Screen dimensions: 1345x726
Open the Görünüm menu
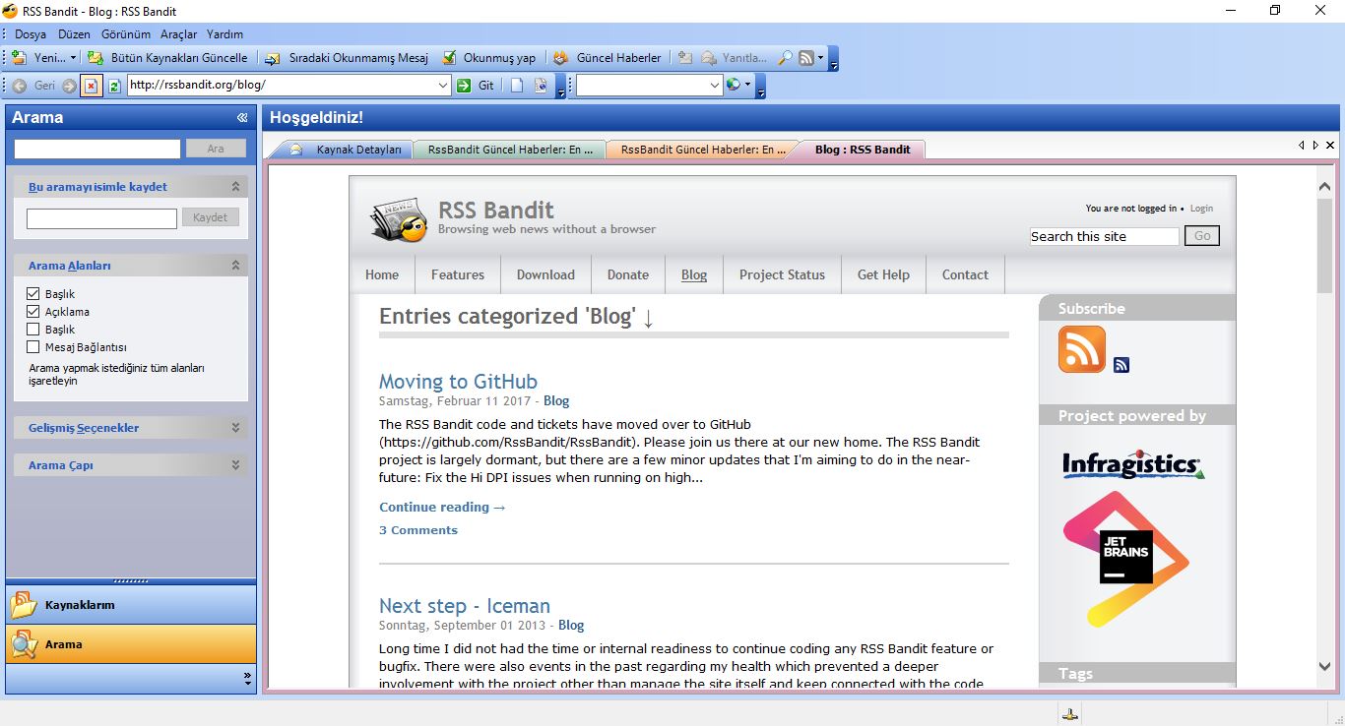pyautogui.click(x=126, y=33)
